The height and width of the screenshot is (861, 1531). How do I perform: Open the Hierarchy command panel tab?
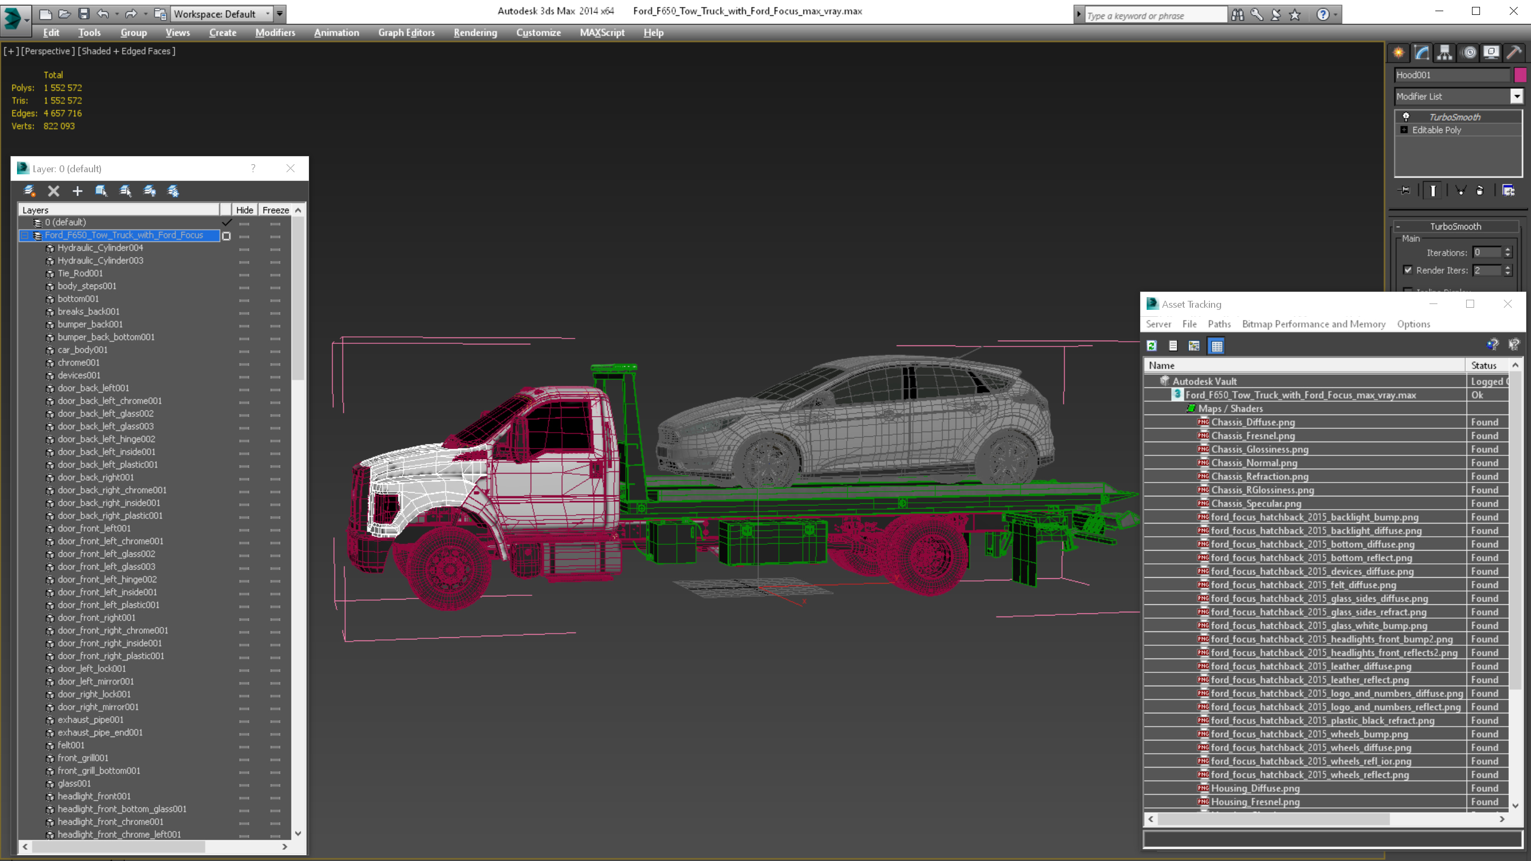pyautogui.click(x=1444, y=52)
